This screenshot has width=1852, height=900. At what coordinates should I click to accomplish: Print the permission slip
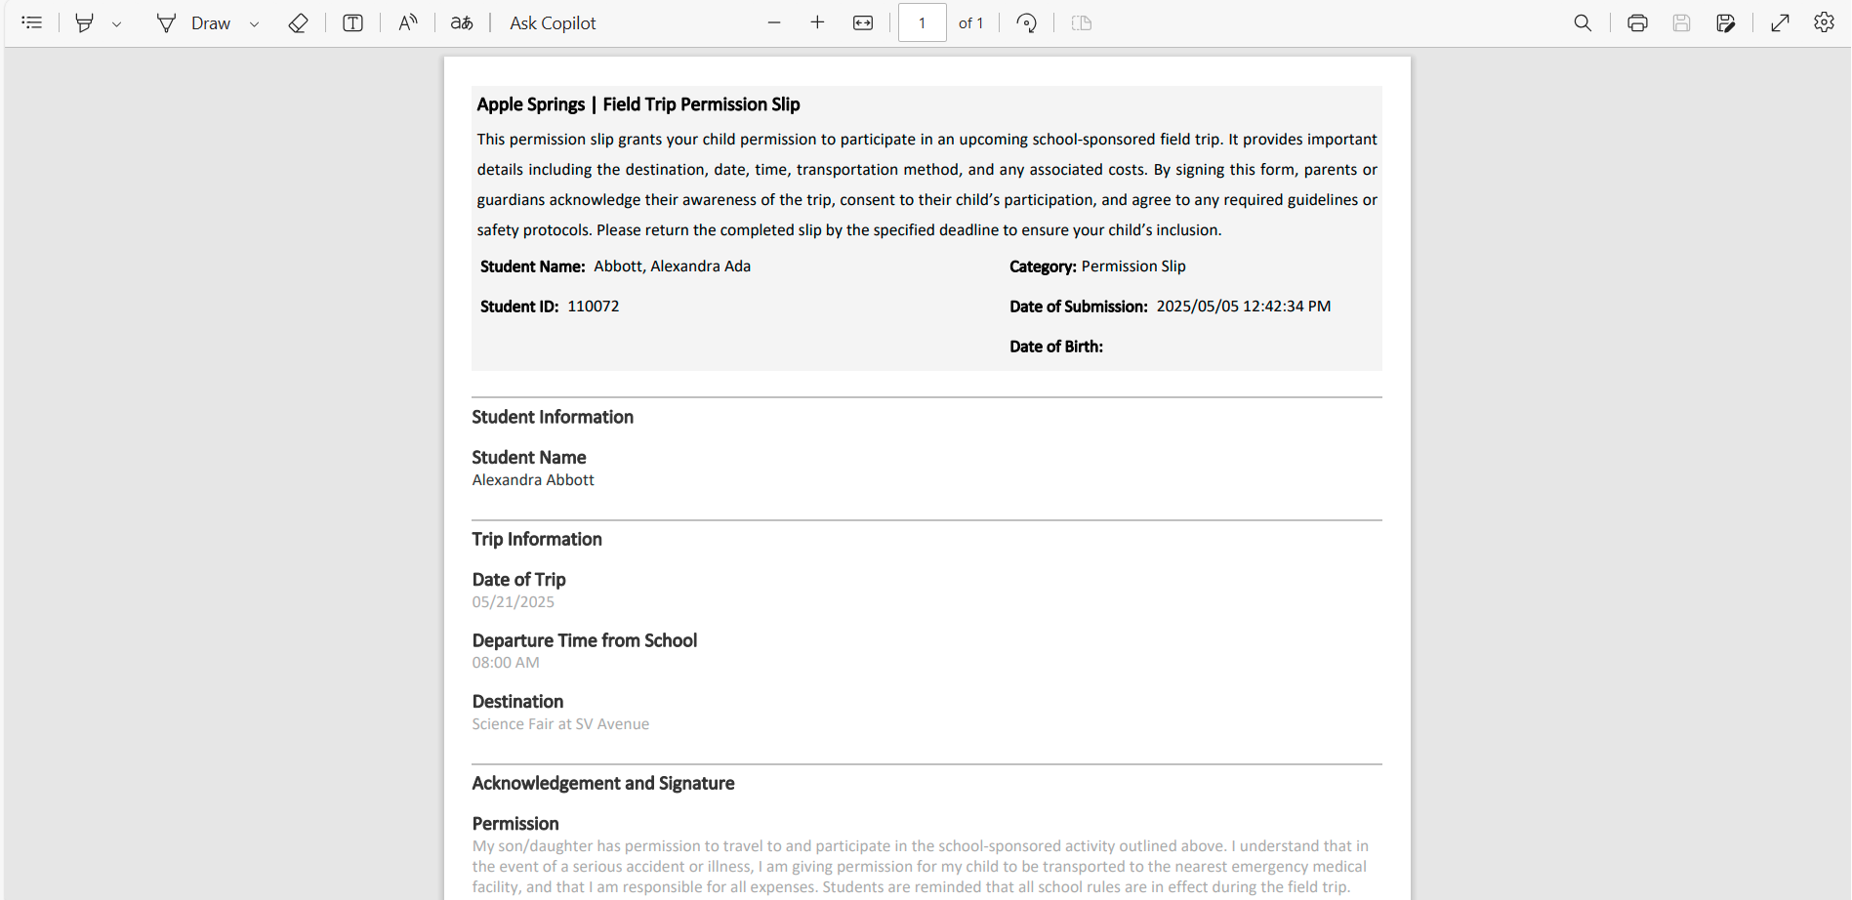point(1637,22)
